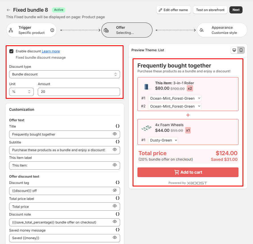Show the hidden Discount tag text

click(x=115, y=190)
